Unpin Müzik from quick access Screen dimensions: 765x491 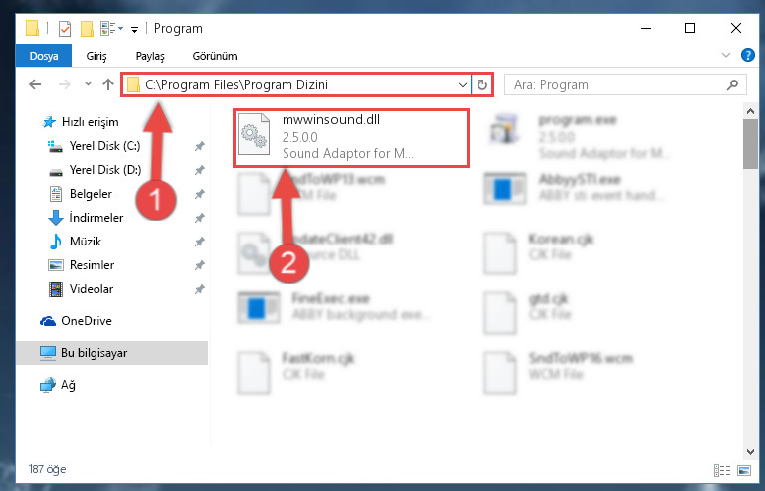pyautogui.click(x=199, y=242)
